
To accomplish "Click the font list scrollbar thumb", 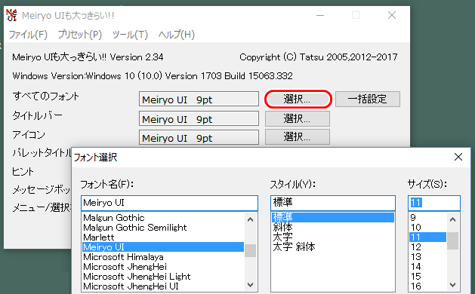I will point(250,250).
